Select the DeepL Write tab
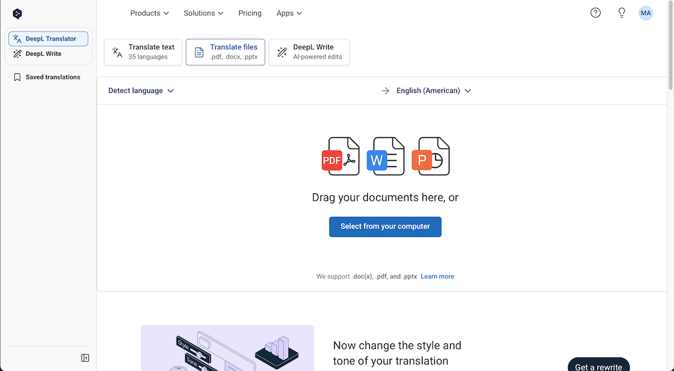Viewport: 674px width, 371px height. 309,52
